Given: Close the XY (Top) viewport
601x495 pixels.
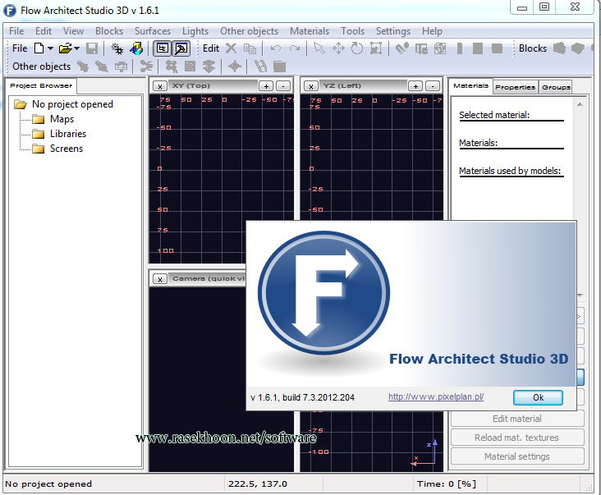Looking at the screenshot, I should [160, 86].
